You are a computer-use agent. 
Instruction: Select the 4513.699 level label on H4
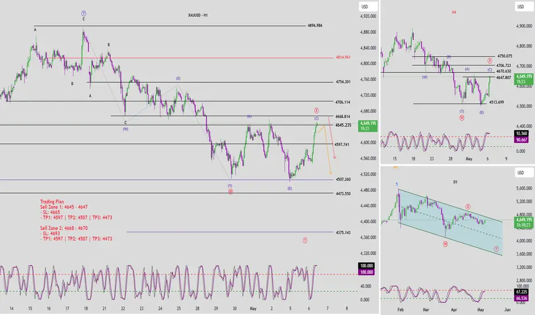tap(497, 102)
